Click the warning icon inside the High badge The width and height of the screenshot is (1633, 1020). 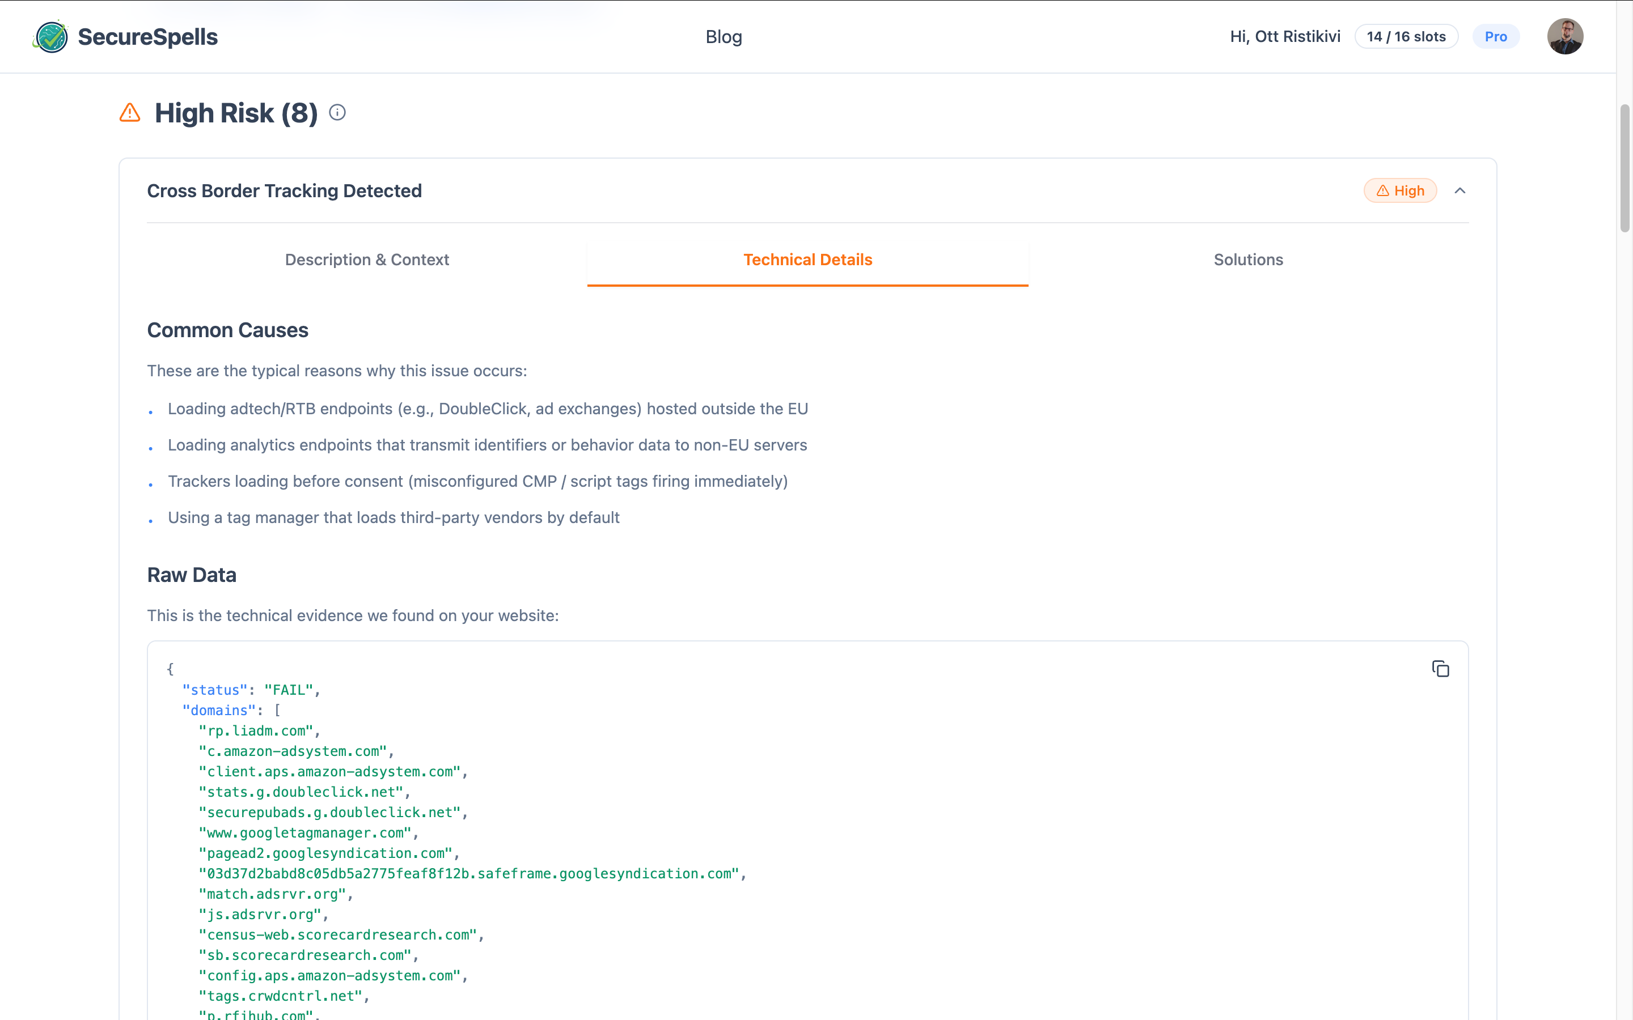1382,191
